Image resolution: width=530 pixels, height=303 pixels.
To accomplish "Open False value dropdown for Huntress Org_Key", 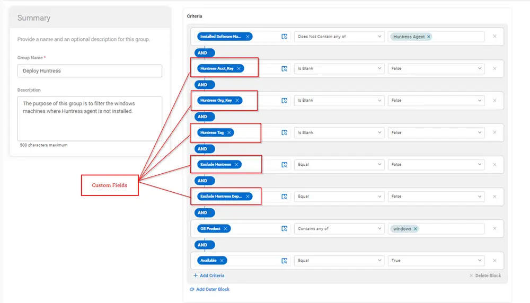I will 436,100.
